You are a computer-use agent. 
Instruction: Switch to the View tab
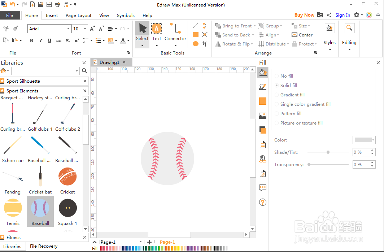coord(104,15)
